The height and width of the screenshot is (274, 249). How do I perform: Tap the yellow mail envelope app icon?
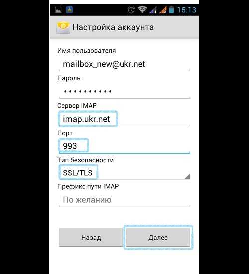pos(63,27)
